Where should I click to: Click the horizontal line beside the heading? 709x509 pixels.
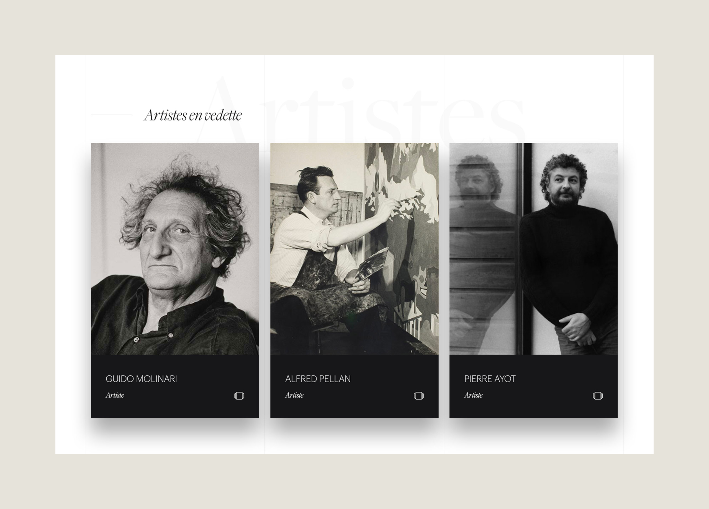(111, 115)
